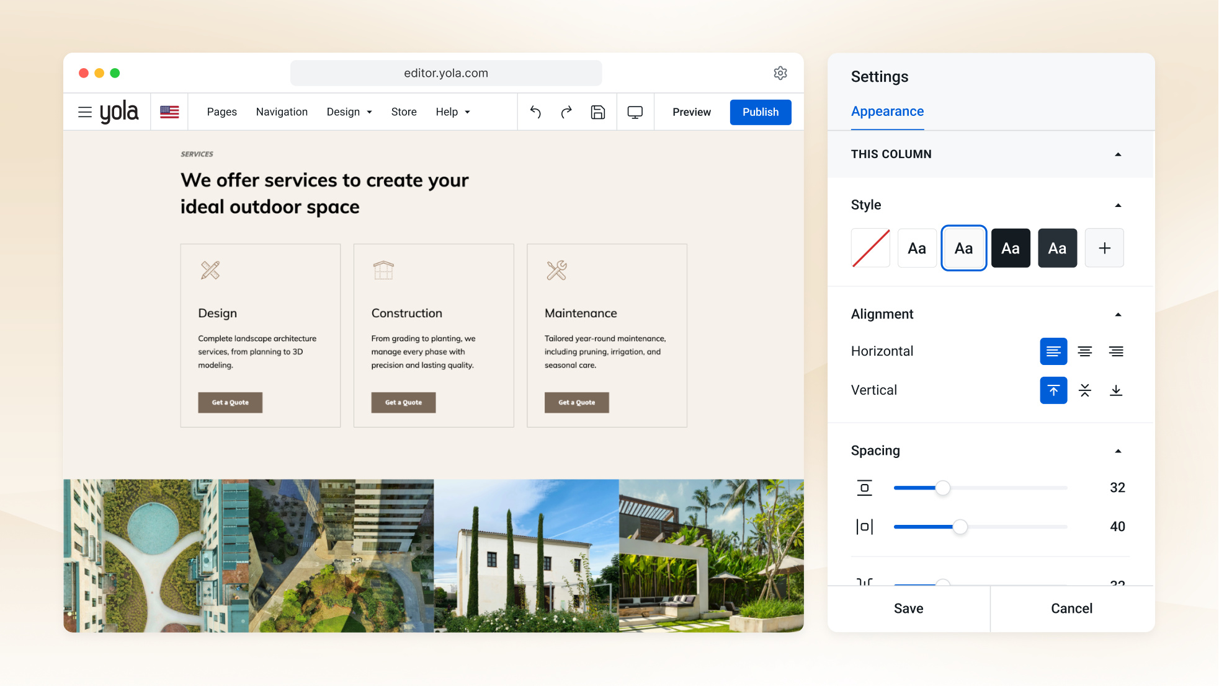Choose the dark gray Aa style

coord(1058,248)
